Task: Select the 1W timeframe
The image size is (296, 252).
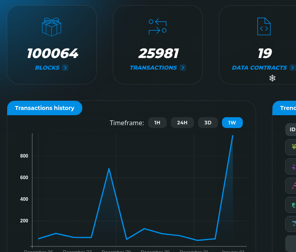Action: pyautogui.click(x=232, y=123)
